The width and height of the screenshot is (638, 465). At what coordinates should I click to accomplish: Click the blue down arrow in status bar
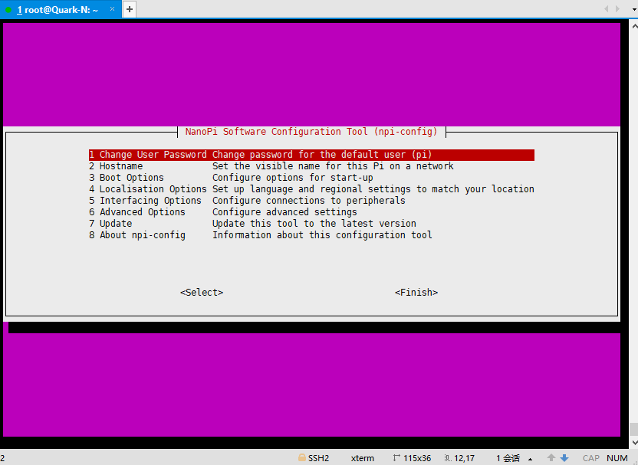click(564, 457)
